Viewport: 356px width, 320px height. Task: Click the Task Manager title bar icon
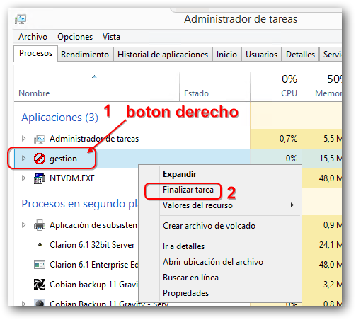21,19
